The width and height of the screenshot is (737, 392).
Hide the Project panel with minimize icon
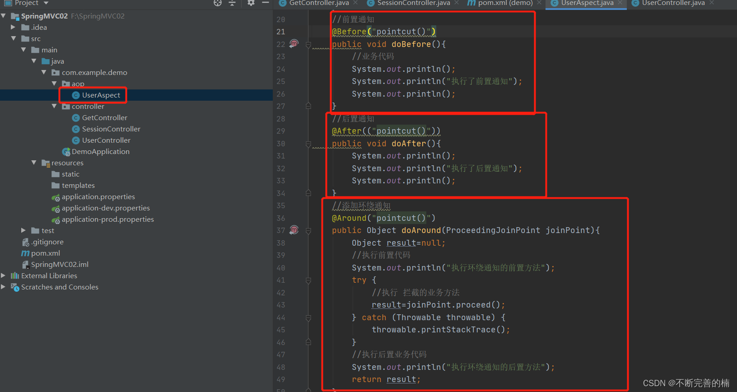point(266,3)
